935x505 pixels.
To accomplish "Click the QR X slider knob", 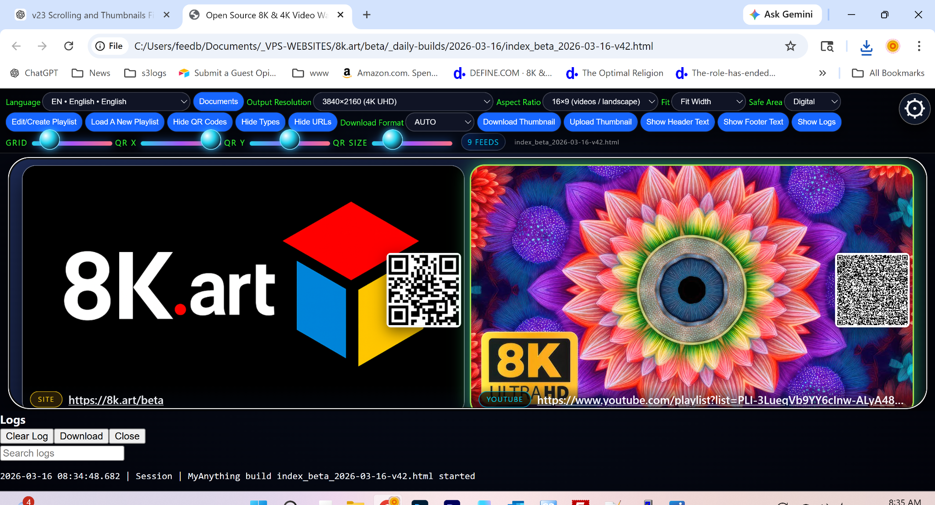I will (211, 140).
